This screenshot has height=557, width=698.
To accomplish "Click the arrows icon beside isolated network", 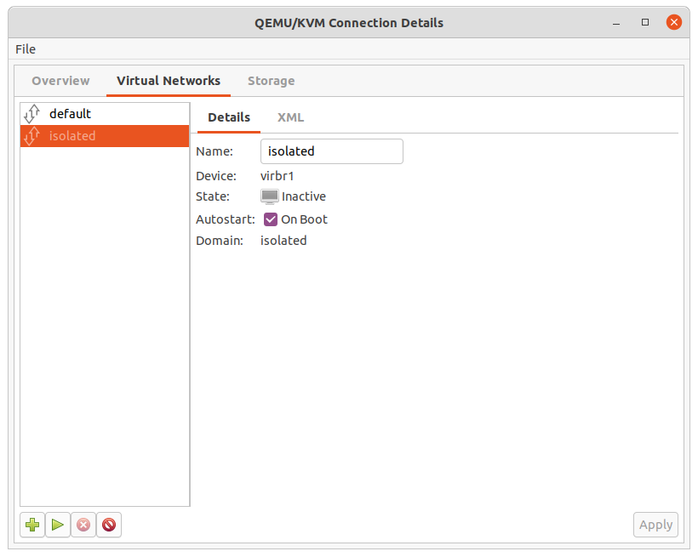I will coord(32,136).
